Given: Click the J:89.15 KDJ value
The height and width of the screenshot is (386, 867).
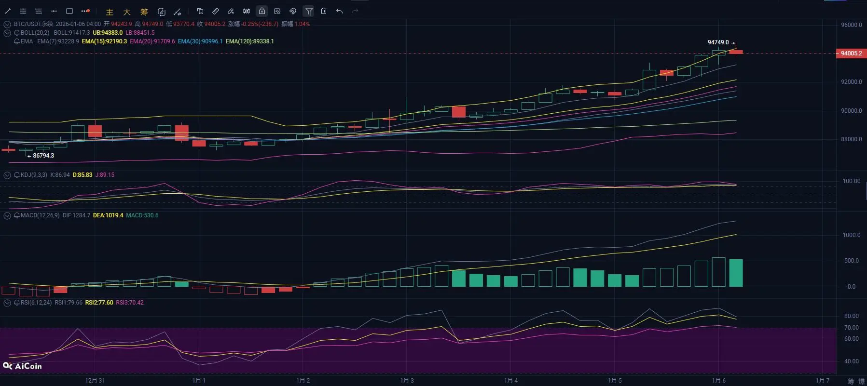Looking at the screenshot, I should [105, 175].
